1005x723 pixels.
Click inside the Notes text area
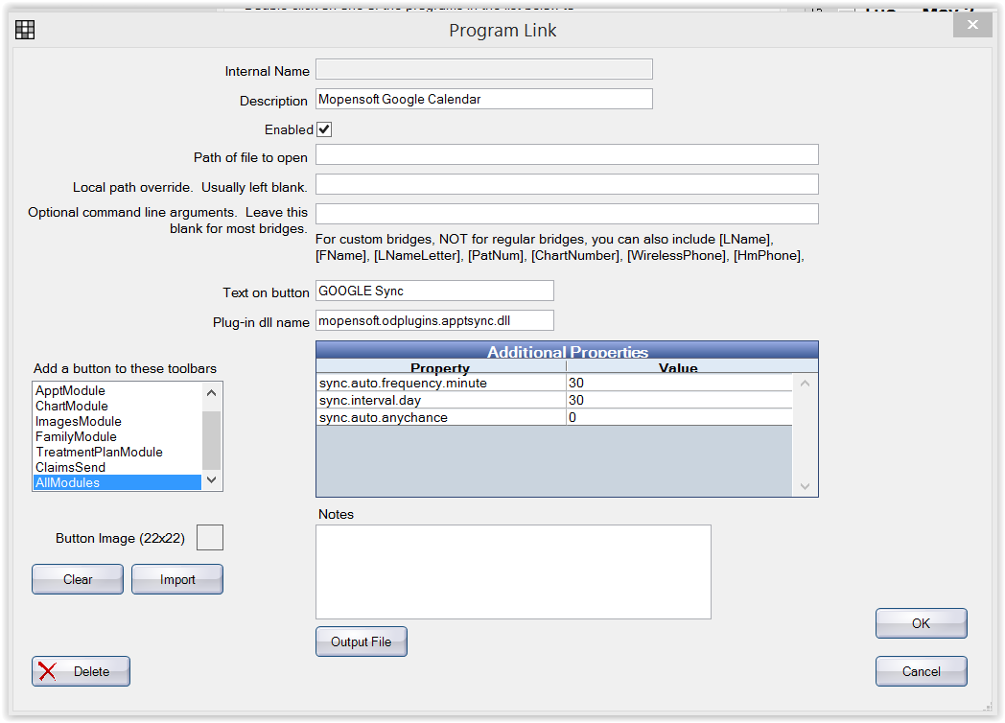coord(513,571)
